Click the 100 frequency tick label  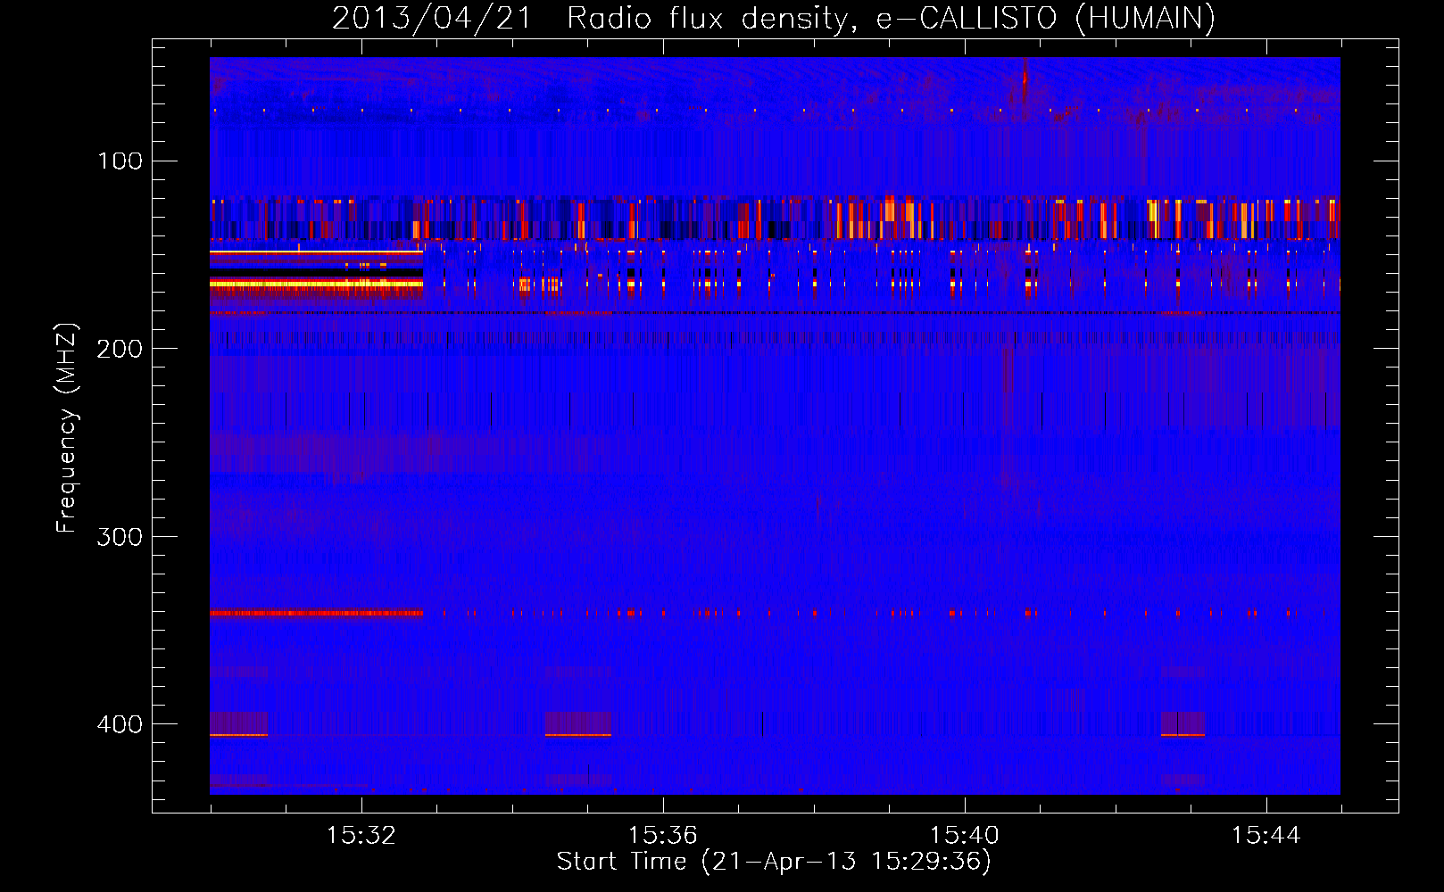(x=120, y=161)
